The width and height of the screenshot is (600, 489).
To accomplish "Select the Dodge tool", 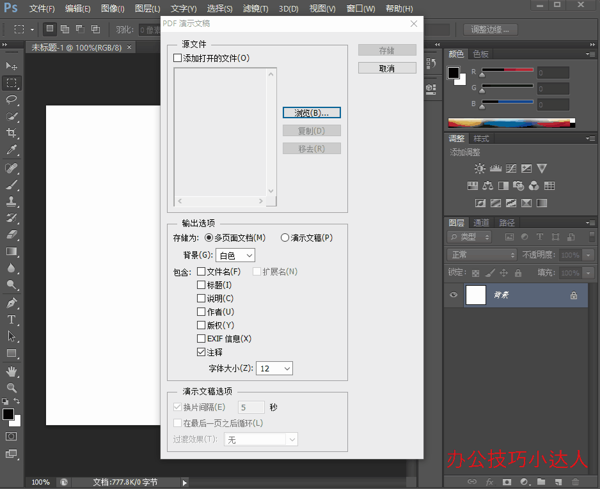I will (x=12, y=284).
